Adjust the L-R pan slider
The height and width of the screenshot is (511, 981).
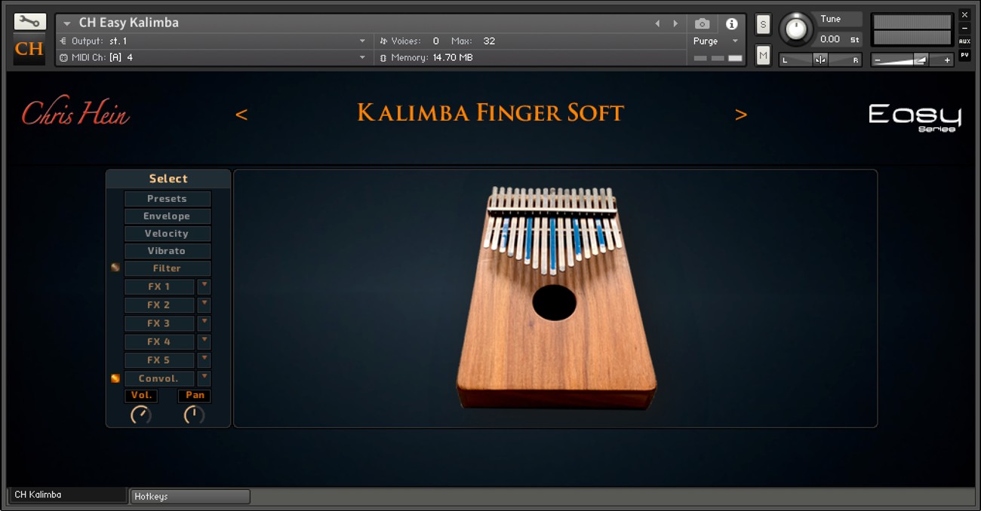[x=821, y=60]
